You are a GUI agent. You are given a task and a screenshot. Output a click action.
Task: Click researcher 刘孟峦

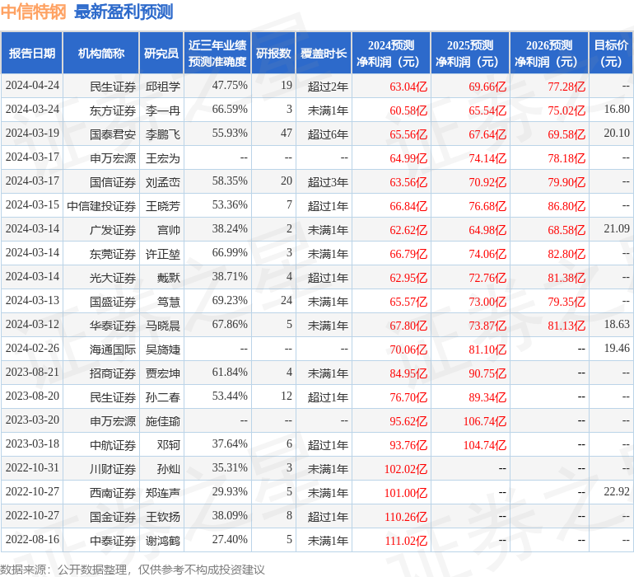pos(163,182)
